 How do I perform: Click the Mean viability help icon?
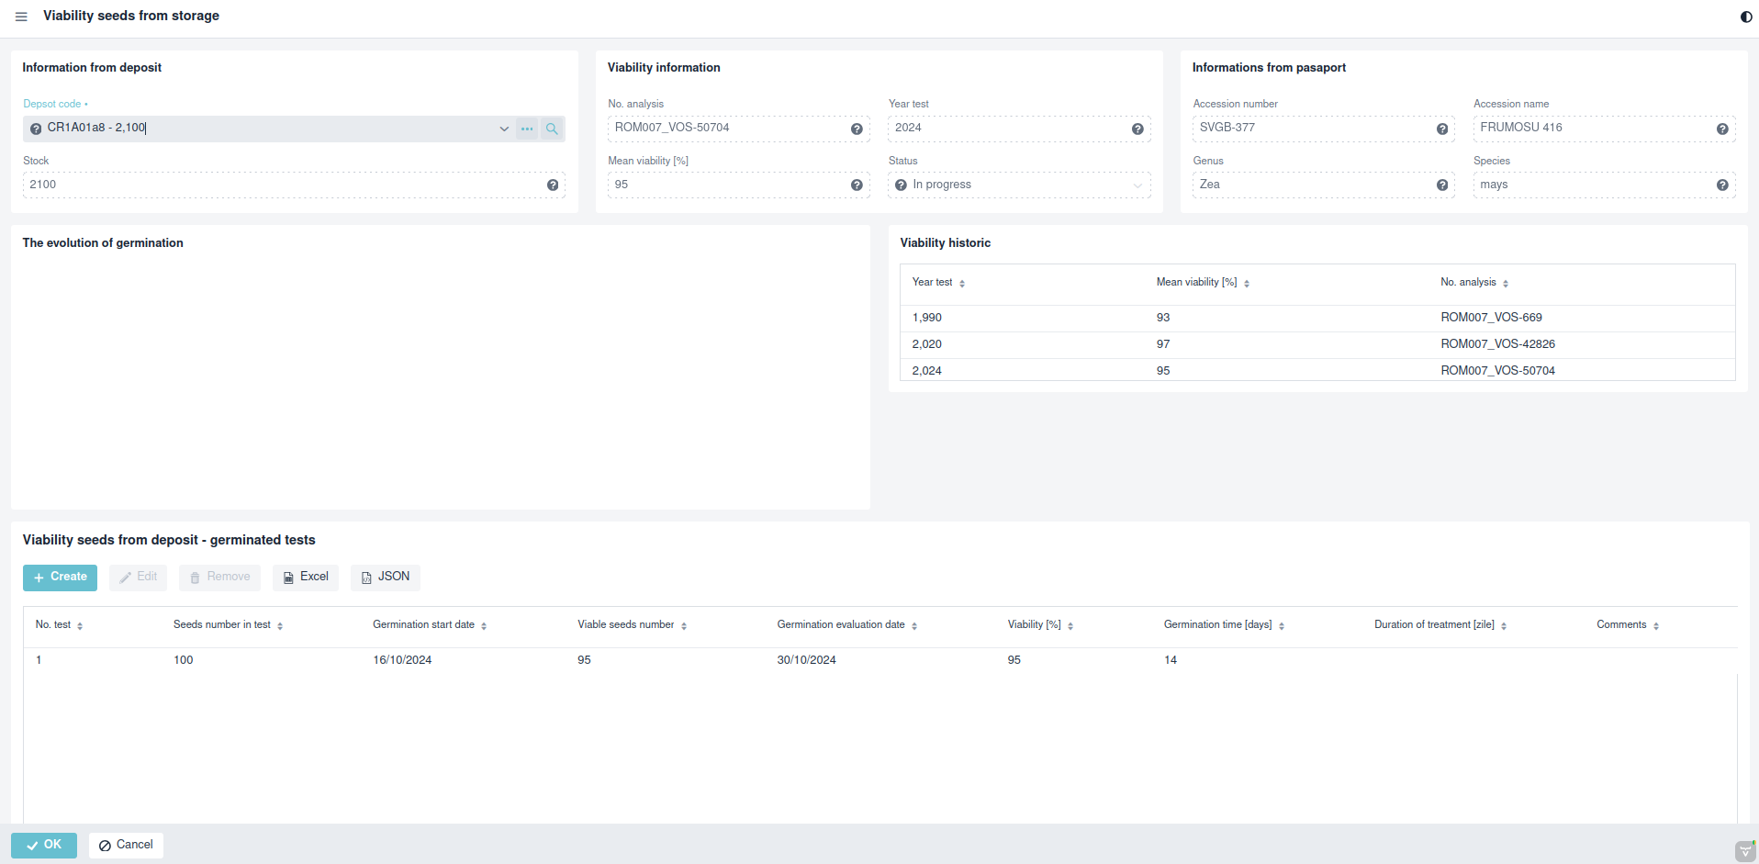[857, 185]
